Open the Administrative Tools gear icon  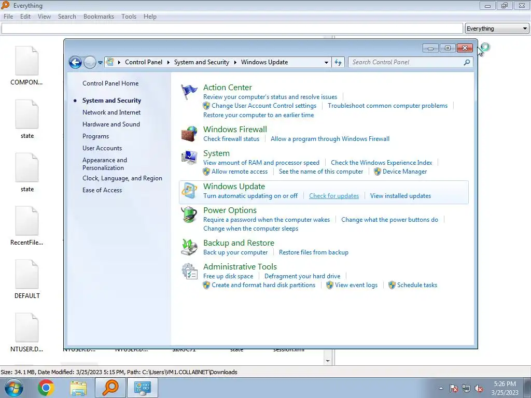[x=189, y=271]
